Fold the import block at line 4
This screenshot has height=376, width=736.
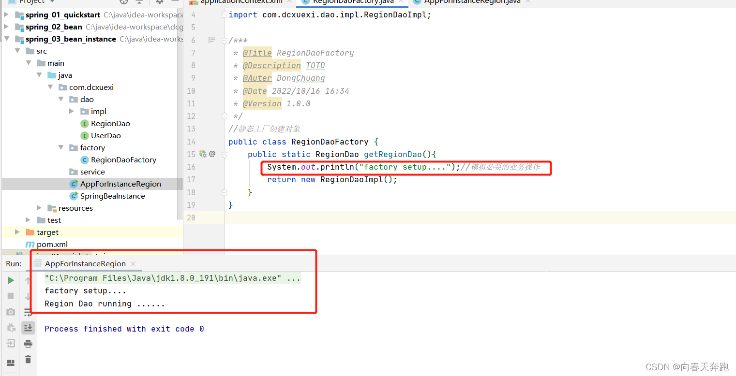(x=225, y=14)
